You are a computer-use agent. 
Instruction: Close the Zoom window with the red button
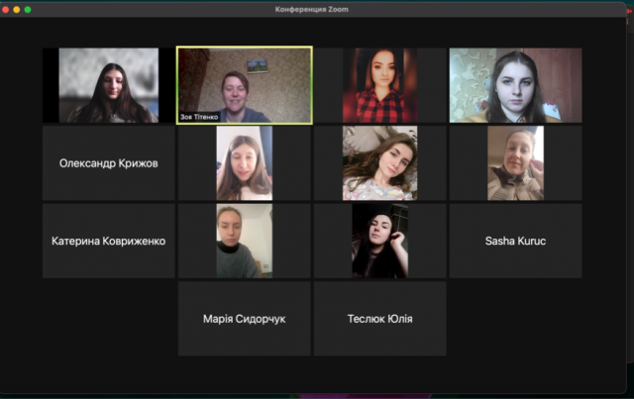(x=6, y=9)
